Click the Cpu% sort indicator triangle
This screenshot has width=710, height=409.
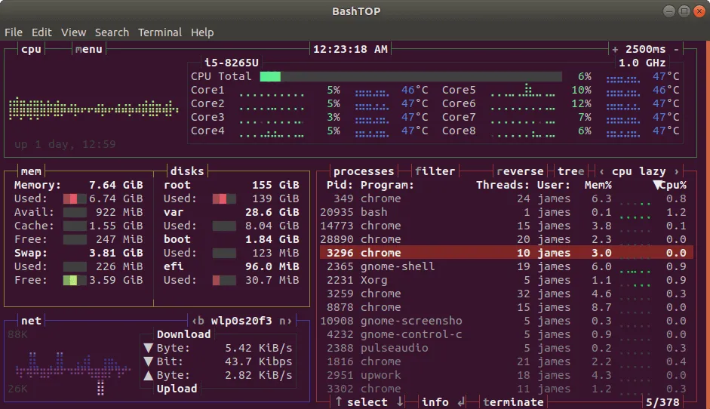tap(657, 185)
